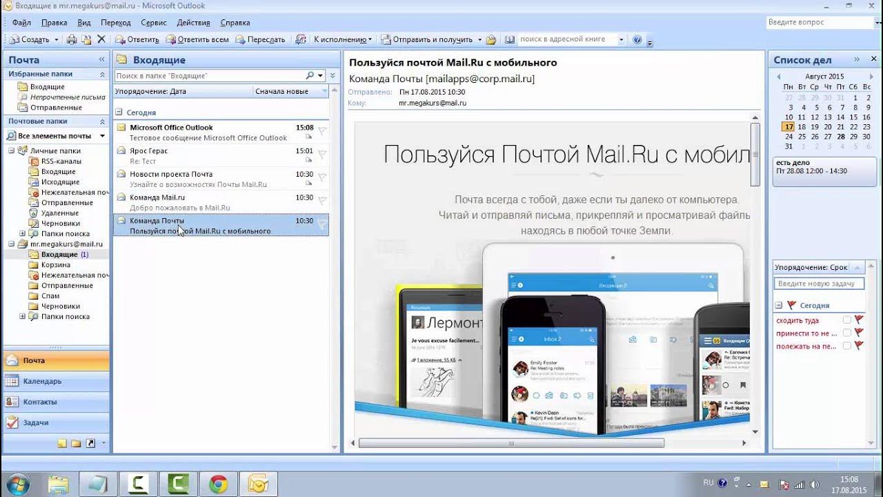
Task: Open the Вид menu
Action: pyautogui.click(x=83, y=23)
